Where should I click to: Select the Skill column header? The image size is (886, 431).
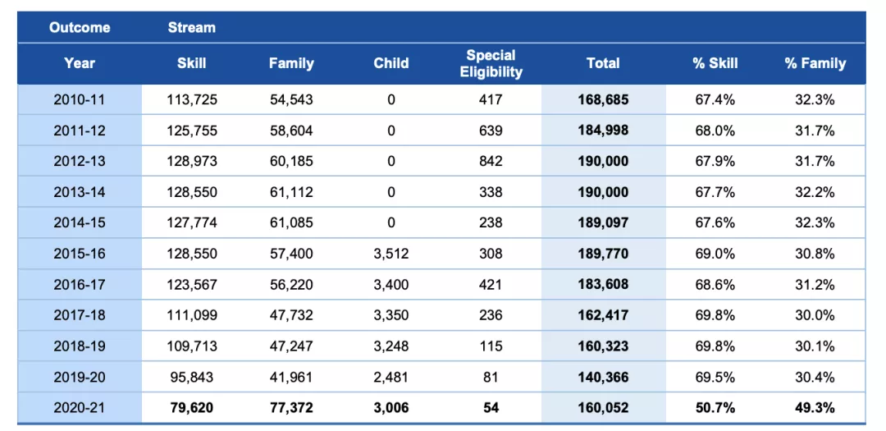(x=191, y=63)
